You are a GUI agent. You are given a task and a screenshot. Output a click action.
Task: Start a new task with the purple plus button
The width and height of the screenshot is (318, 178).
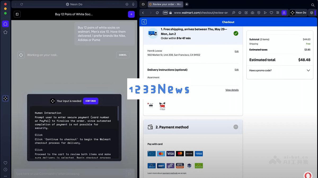point(131,14)
